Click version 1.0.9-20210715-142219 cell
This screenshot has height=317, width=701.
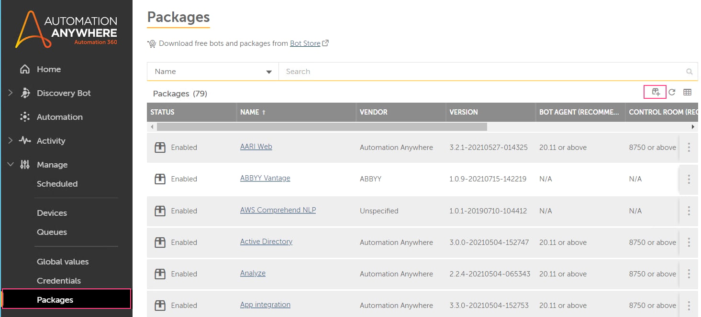(x=488, y=179)
